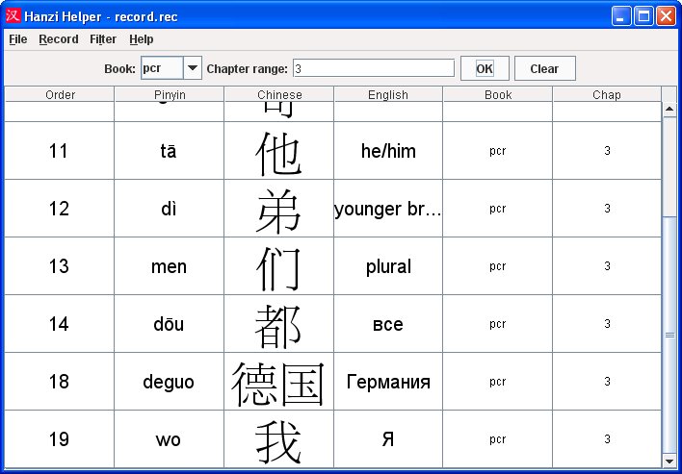The width and height of the screenshot is (682, 474).
Task: Sort by the Order column header
Action: pos(60,94)
